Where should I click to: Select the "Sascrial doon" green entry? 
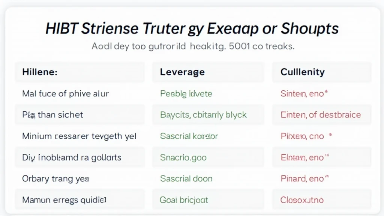(x=186, y=179)
